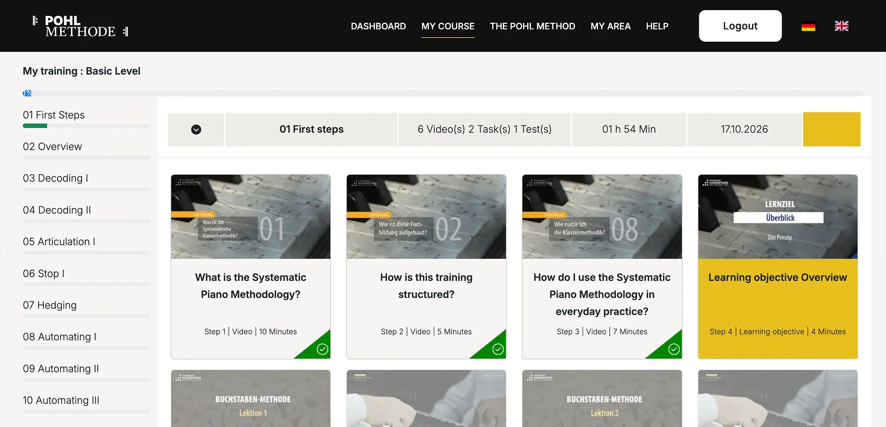This screenshot has height=427, width=886.
Task: Open video thumbnail 08 Klaviermethodik nutzen
Action: coord(602,216)
